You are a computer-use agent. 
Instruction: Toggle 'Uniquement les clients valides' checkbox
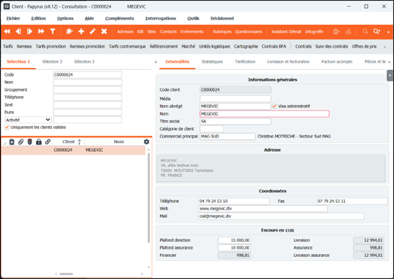click(x=7, y=128)
